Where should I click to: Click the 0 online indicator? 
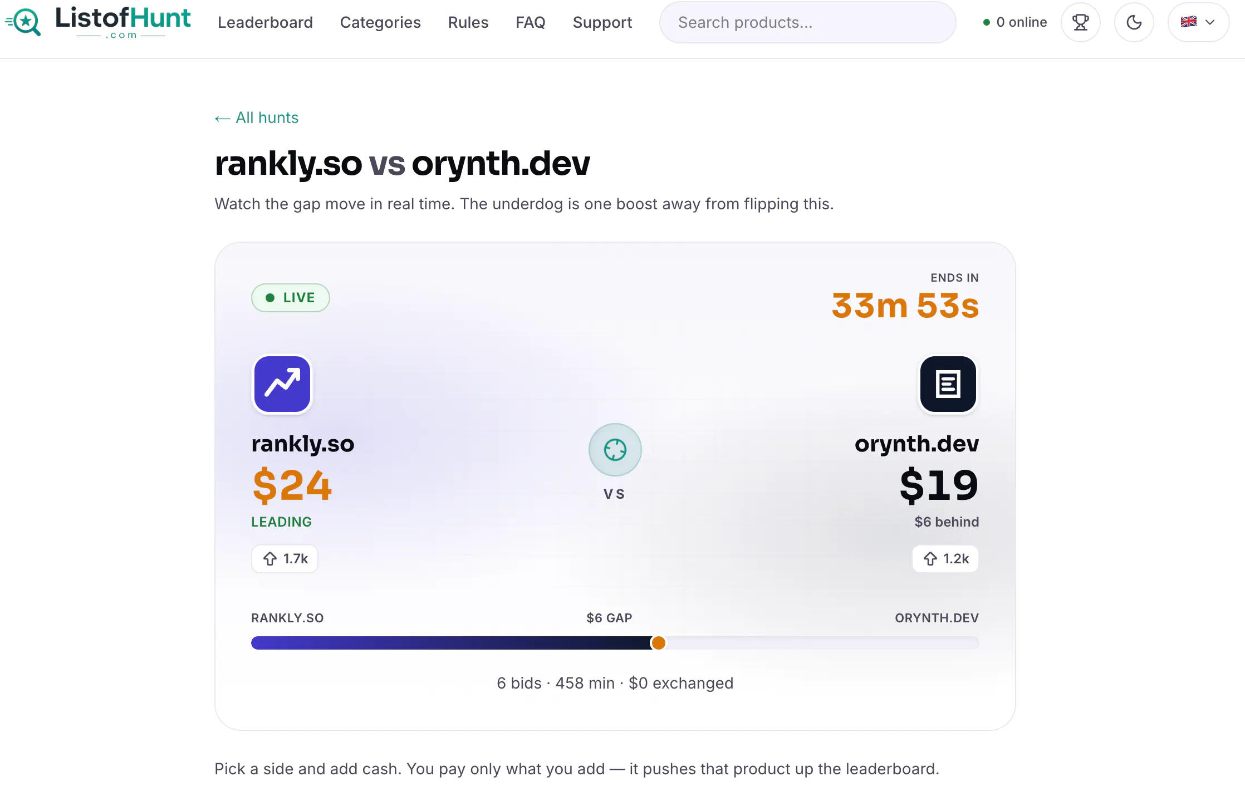[x=1015, y=22]
